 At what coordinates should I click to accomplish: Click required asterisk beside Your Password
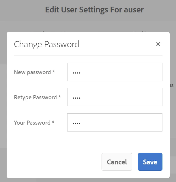53,122
